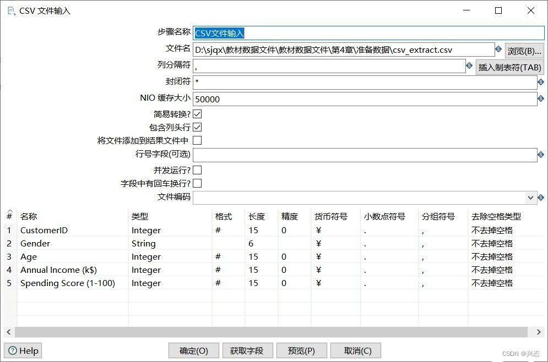Click the 封闭符 input field
The height and width of the screenshot is (362, 548).
[365, 83]
